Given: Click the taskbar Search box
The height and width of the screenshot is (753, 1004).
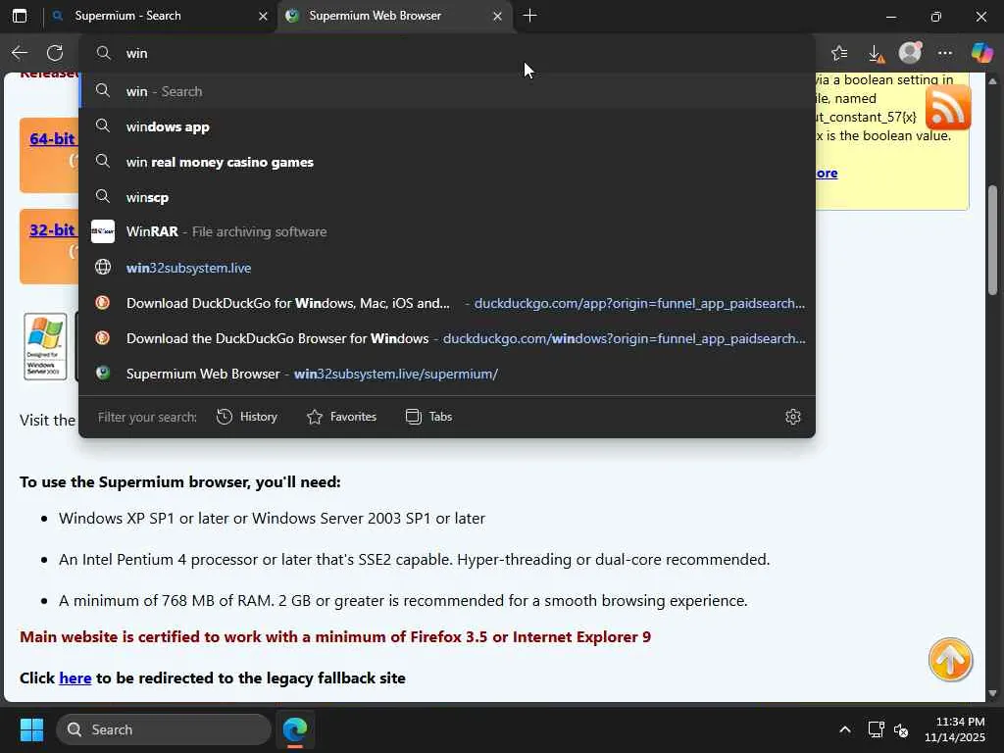Looking at the screenshot, I should click(164, 729).
